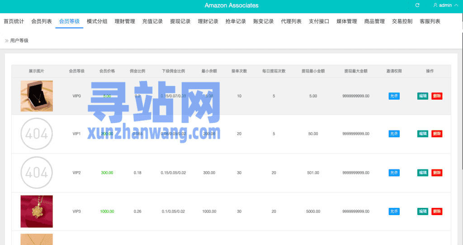Delete the VIP0 level with 删除
The width and height of the screenshot is (463, 245).
coord(437,96)
